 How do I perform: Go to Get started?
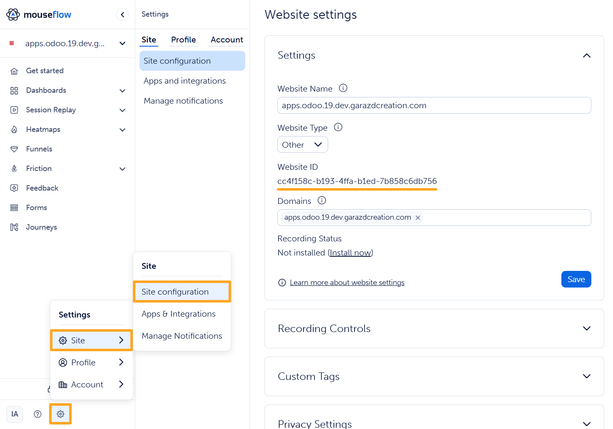click(x=45, y=71)
